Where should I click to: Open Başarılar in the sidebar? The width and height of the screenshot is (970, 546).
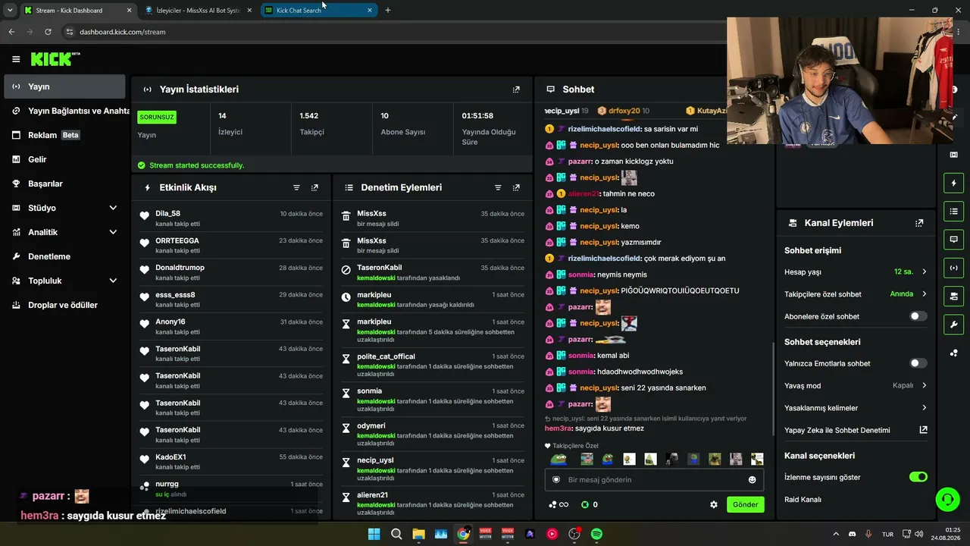tap(64, 184)
